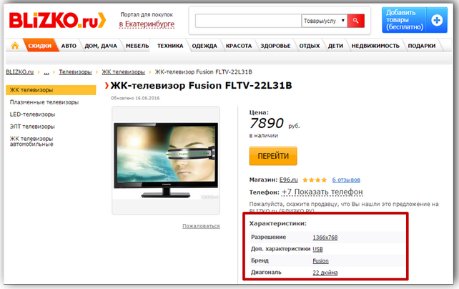Open the НЕДВИЖИМОСТЬ menu tab

[x=375, y=46]
